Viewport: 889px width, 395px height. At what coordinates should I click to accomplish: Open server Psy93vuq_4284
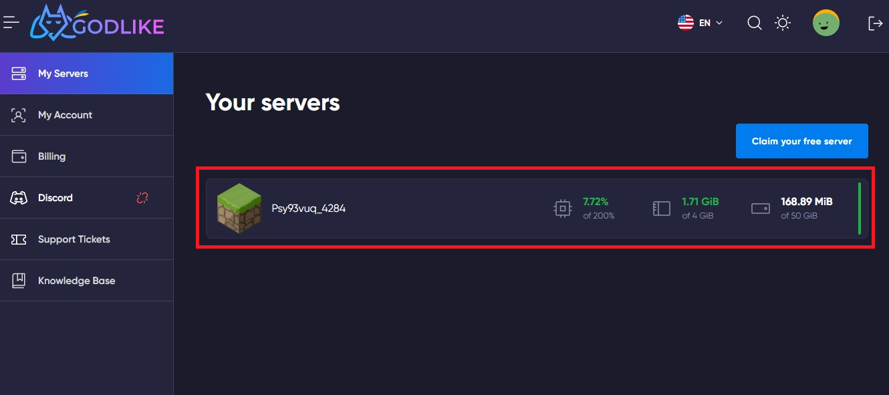pyautogui.click(x=537, y=209)
